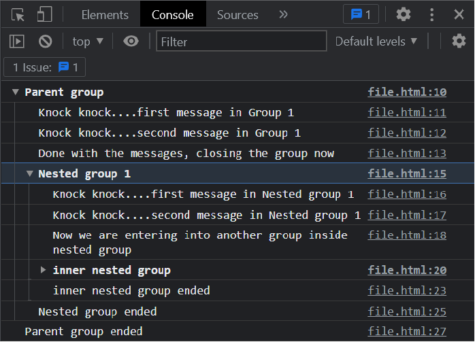The image size is (475, 342).
Task: Toggle the device toolbar icon
Action: (44, 14)
